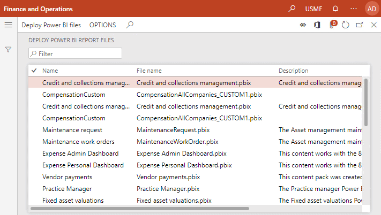Open the personalization diamonds icon

(303, 25)
